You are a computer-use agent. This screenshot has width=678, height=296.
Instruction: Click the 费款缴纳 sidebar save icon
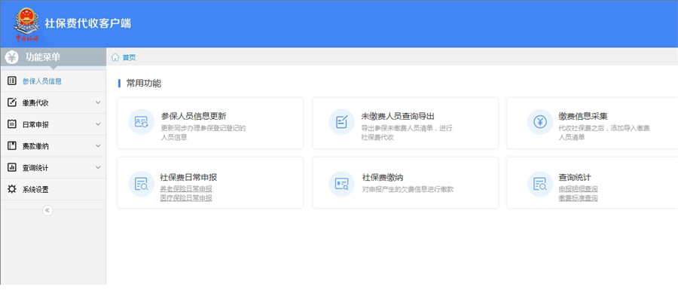pyautogui.click(x=11, y=145)
